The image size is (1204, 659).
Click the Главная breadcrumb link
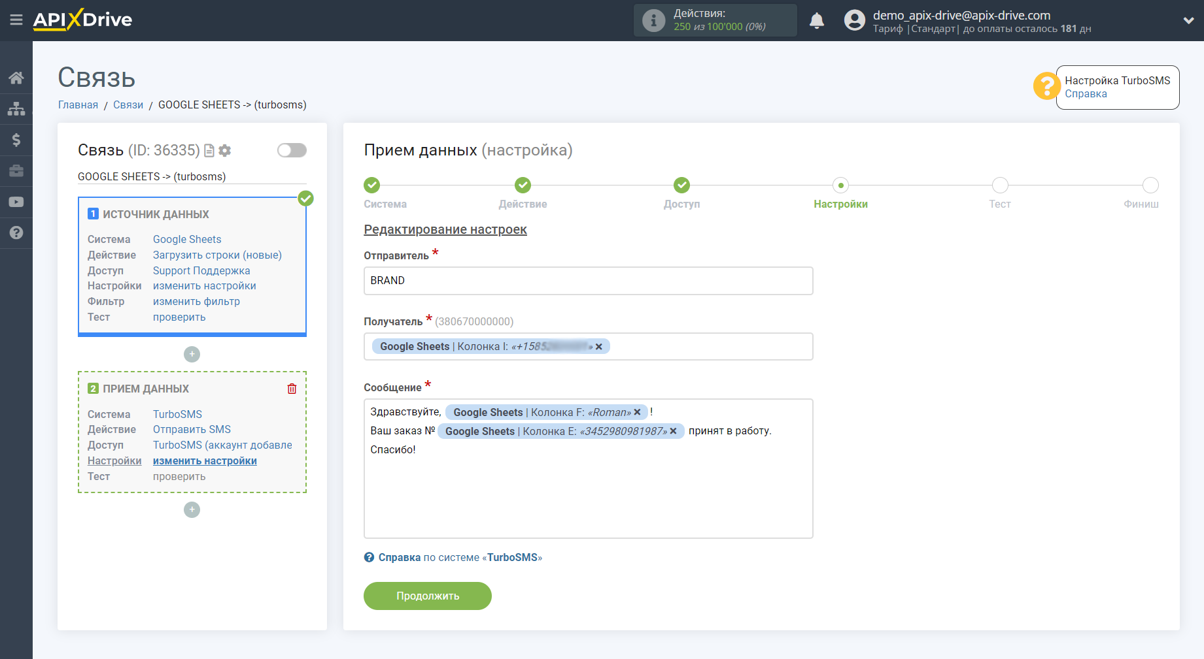[x=78, y=105]
